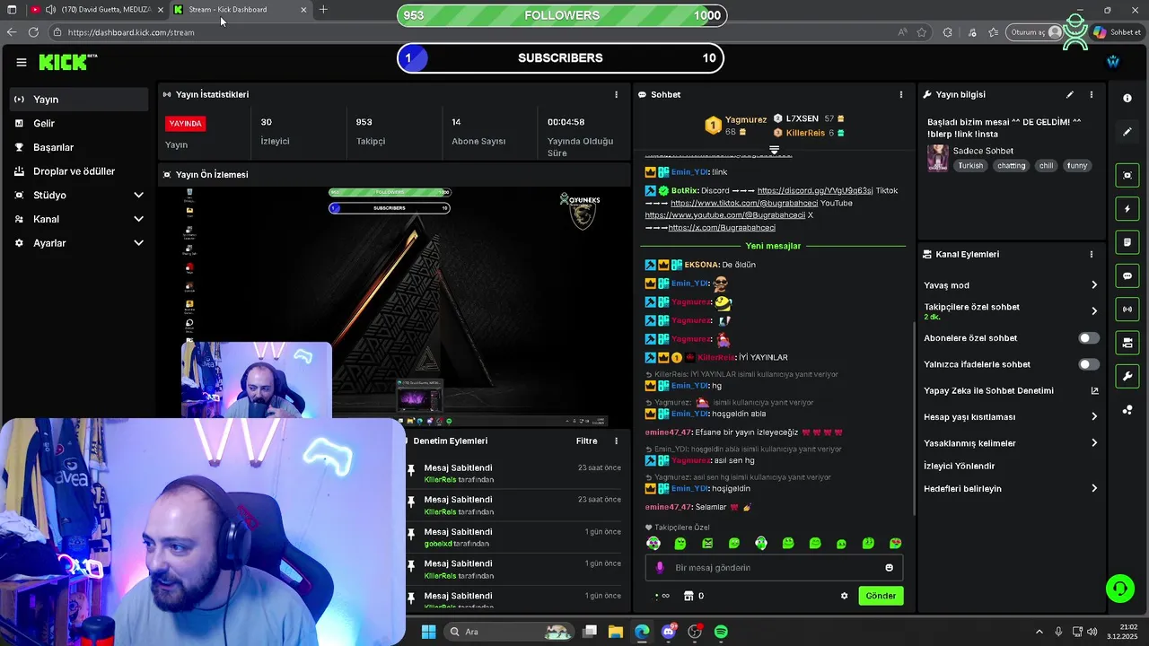The image size is (1149, 646).
Task: Open the green support headset bubble
Action: pos(1119,589)
